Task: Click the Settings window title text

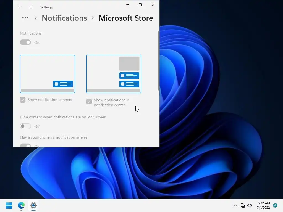Action: (46, 7)
